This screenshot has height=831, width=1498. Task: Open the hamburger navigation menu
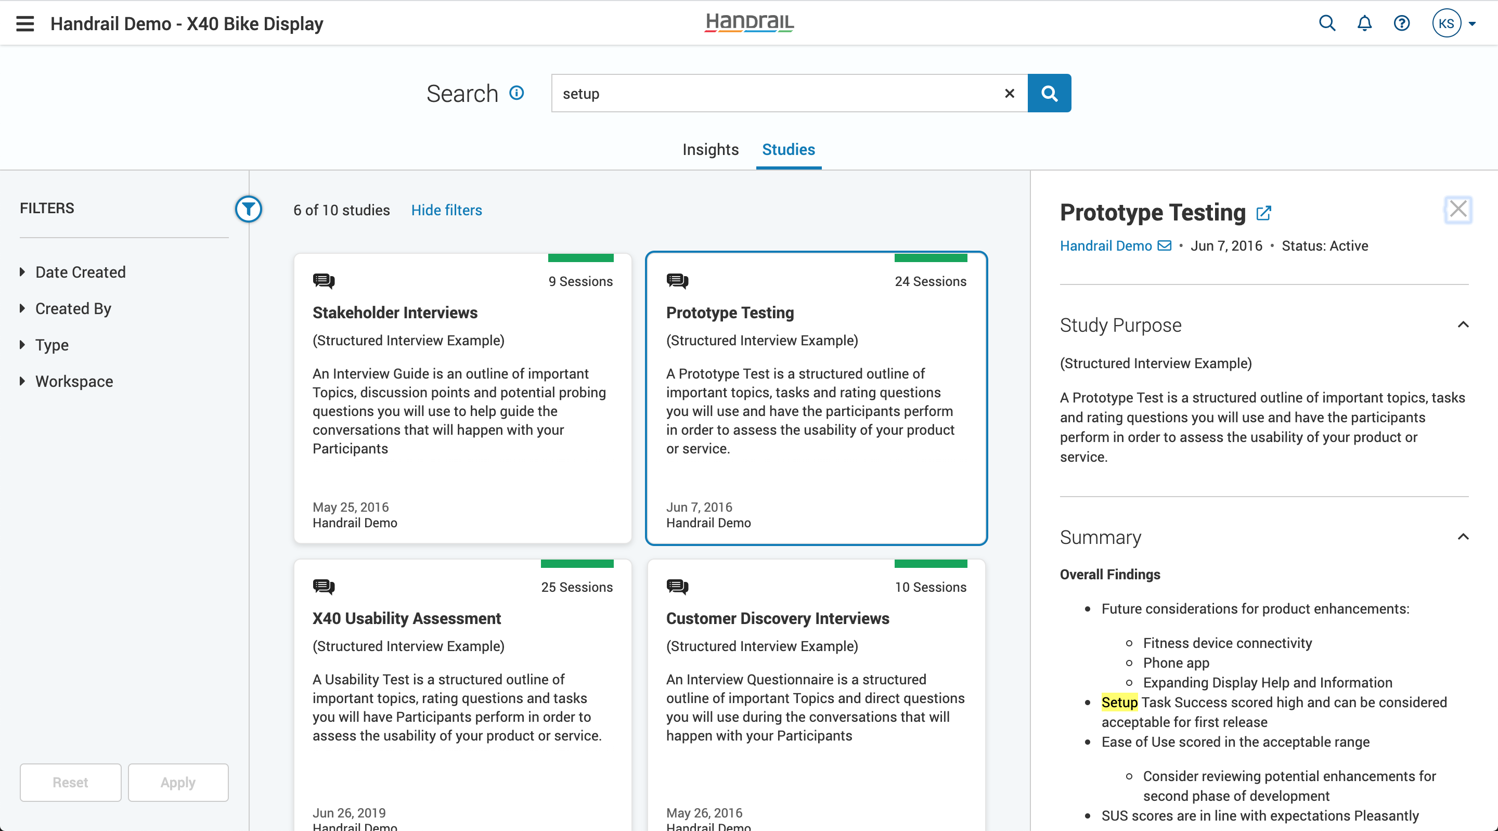click(x=25, y=23)
